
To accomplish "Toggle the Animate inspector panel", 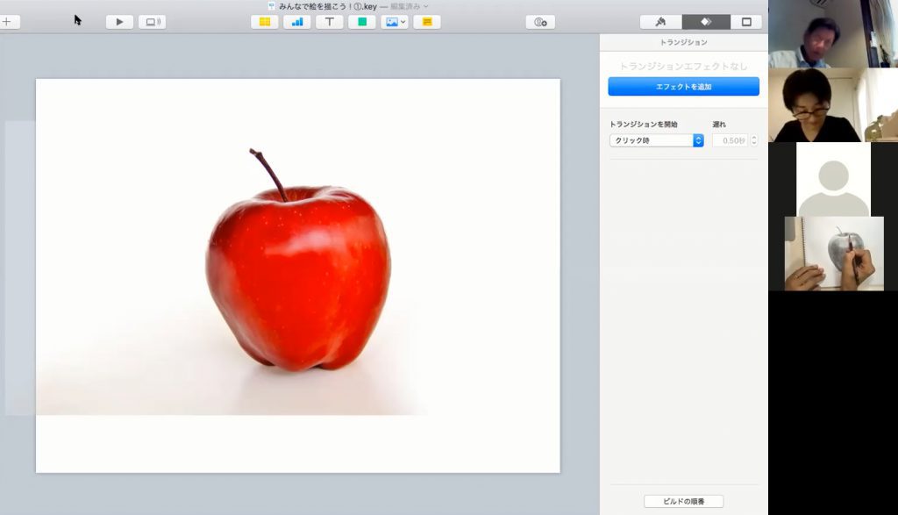I will (x=706, y=22).
